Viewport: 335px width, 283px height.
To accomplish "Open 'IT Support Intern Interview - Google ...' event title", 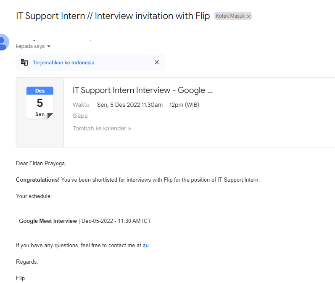I will pyautogui.click(x=142, y=90).
